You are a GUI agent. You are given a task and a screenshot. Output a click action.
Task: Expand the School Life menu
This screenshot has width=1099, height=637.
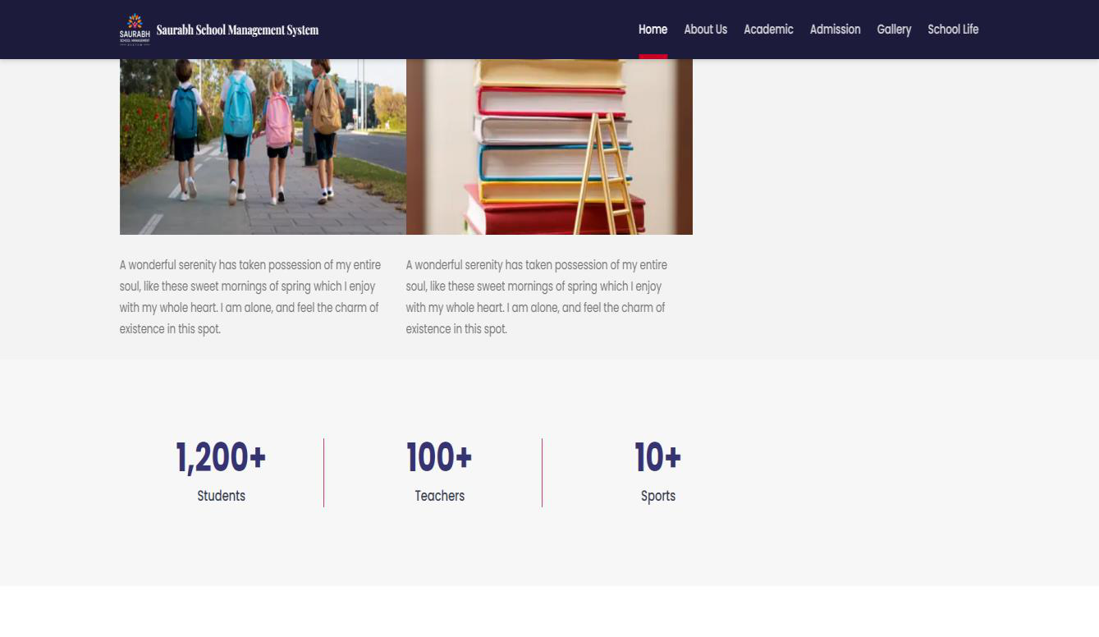(953, 30)
